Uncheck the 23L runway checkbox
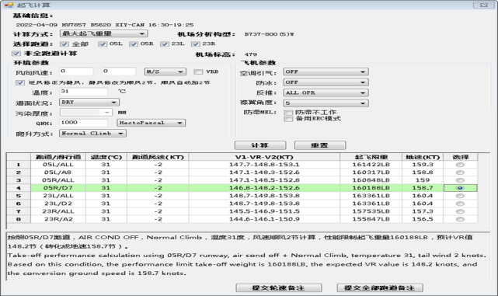Image resolution: width=498 pixels, height=296 pixels. [164, 44]
